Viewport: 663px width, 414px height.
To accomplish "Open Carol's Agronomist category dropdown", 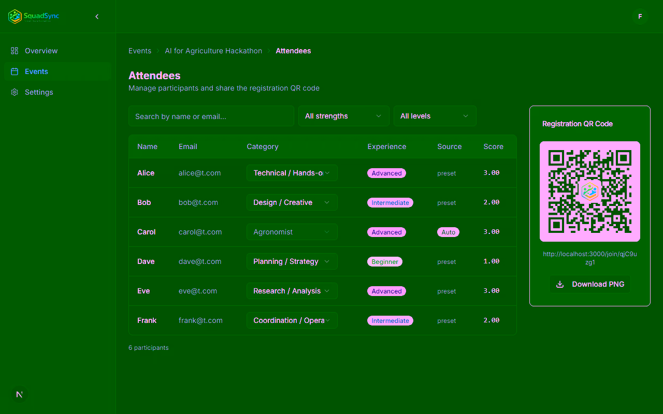I will [292, 232].
